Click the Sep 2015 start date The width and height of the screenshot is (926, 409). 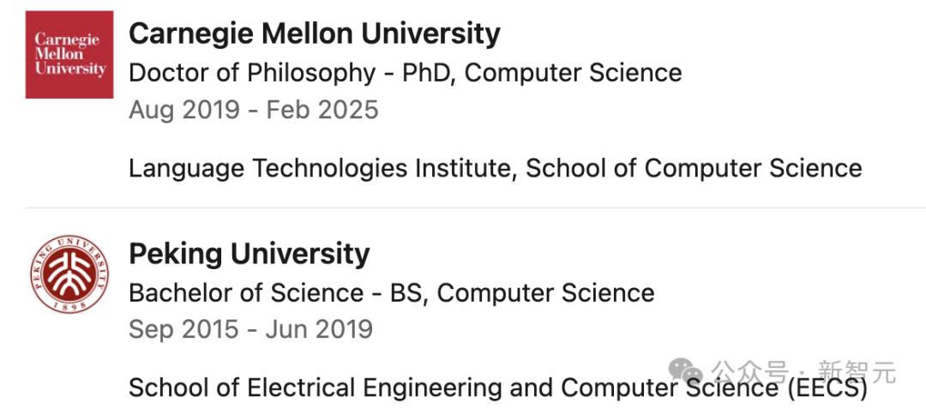pyautogui.click(x=183, y=329)
